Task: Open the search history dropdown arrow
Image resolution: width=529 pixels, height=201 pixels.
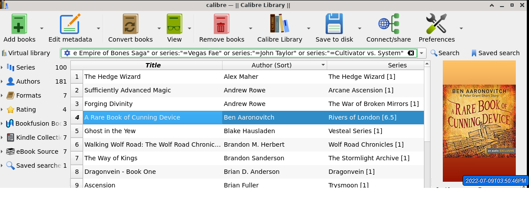Action: (422, 53)
